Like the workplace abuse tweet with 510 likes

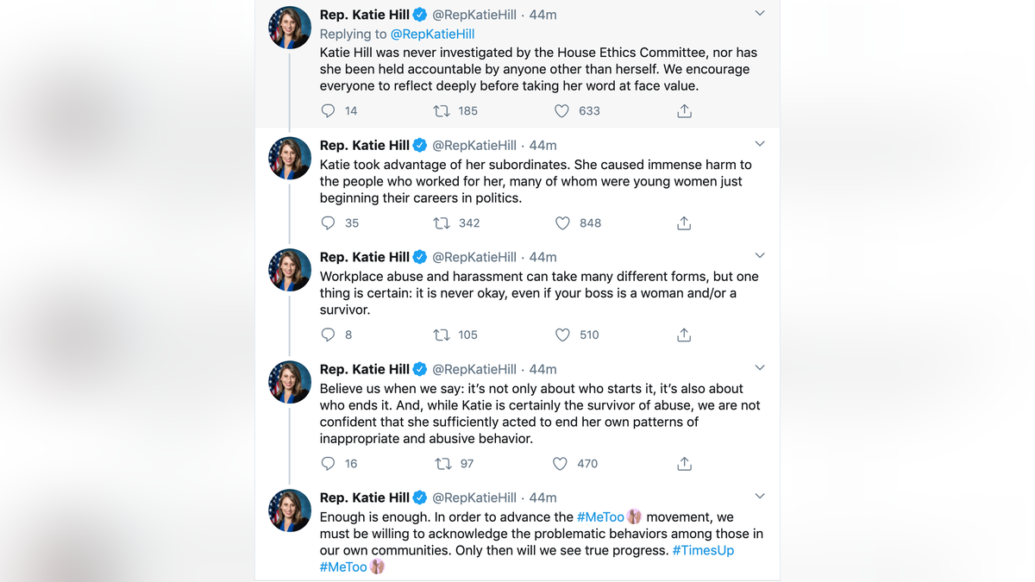(x=562, y=335)
